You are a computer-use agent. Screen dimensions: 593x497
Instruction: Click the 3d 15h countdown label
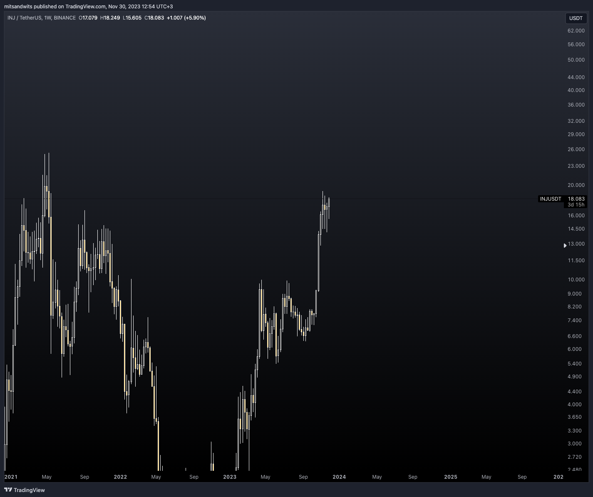576,205
